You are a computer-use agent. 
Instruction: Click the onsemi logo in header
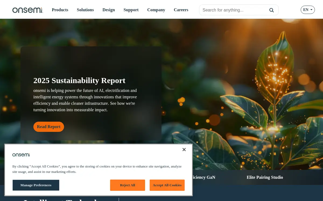[27, 10]
